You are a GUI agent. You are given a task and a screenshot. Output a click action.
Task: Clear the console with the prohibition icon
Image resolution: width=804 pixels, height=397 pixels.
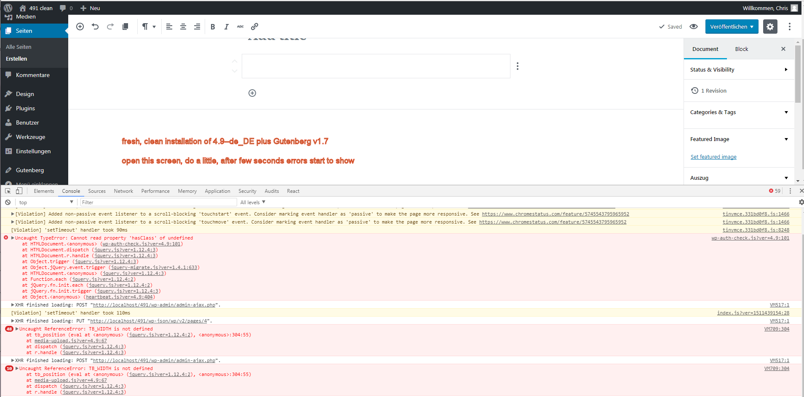point(8,202)
